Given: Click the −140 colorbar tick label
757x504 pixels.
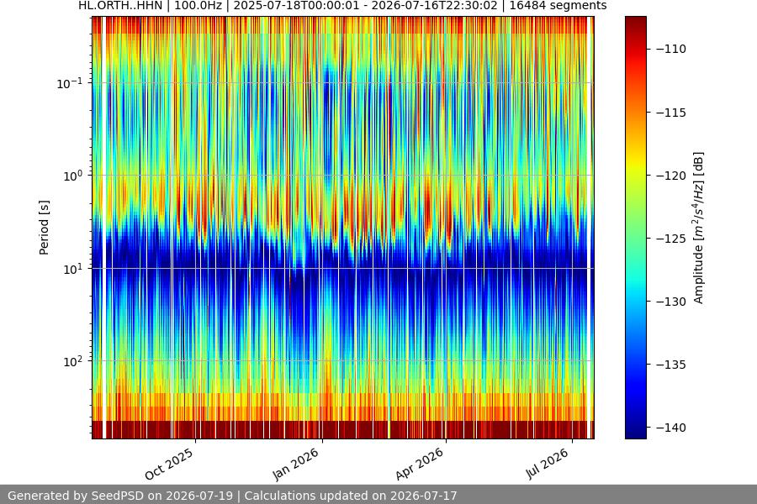Looking at the screenshot, I should 671,428.
